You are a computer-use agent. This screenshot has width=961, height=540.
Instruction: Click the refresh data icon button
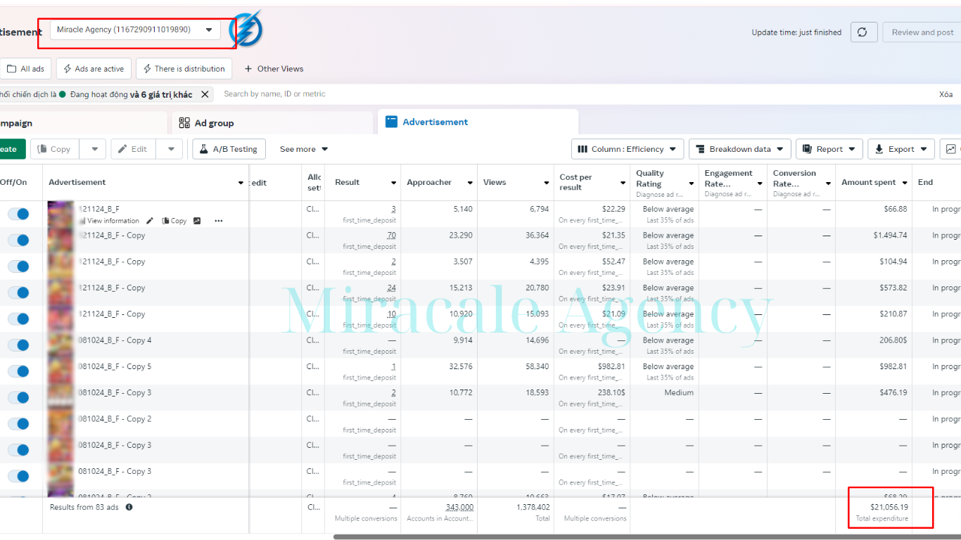pos(863,32)
